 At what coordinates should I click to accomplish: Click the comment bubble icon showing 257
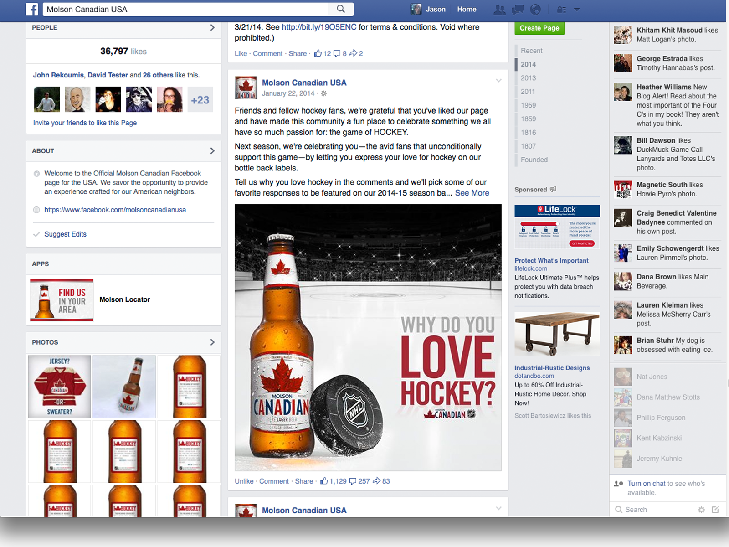(x=353, y=481)
